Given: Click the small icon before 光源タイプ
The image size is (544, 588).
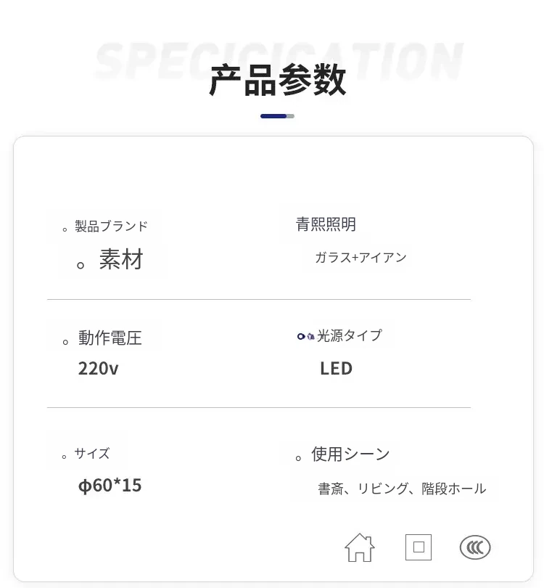Looking at the screenshot, I should [x=305, y=336].
